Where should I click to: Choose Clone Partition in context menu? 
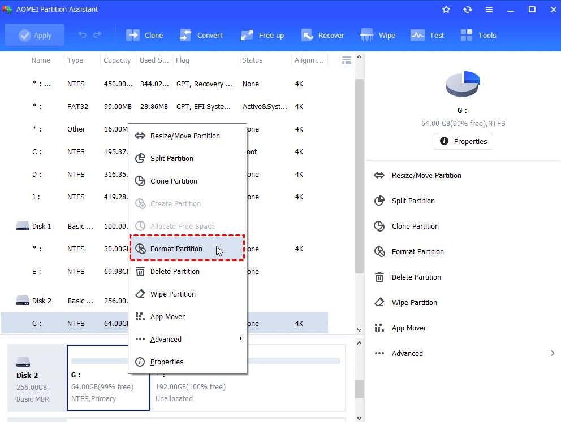tap(188, 181)
